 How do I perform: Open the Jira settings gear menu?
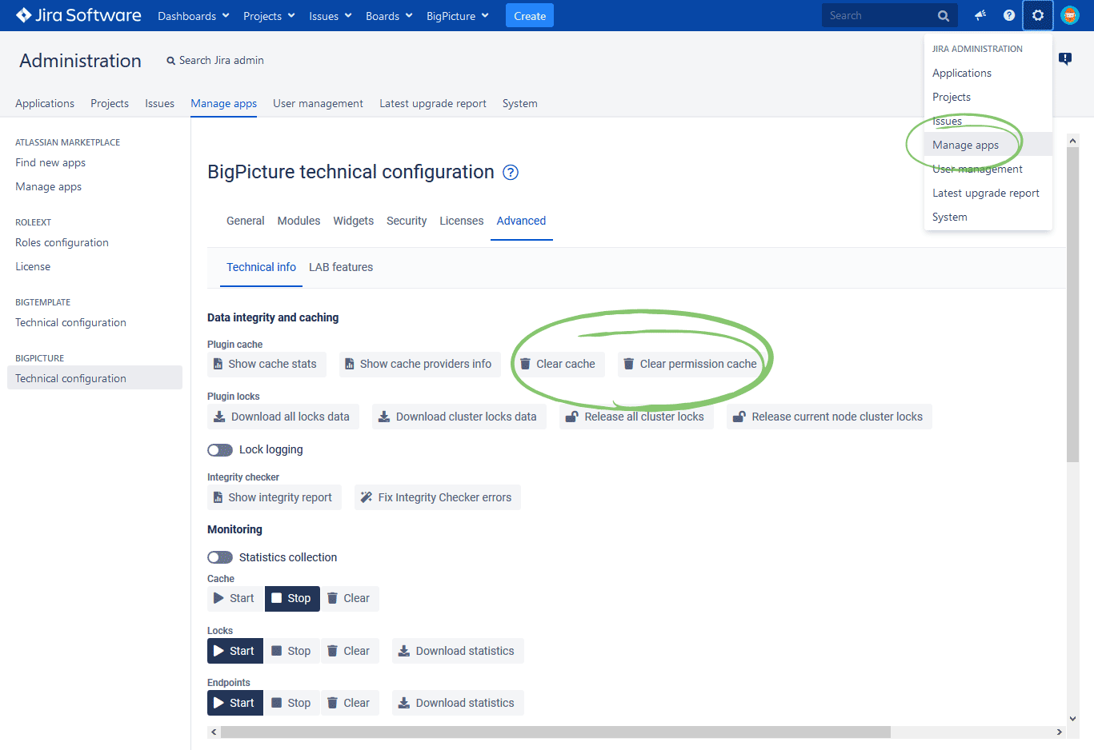1037,15
